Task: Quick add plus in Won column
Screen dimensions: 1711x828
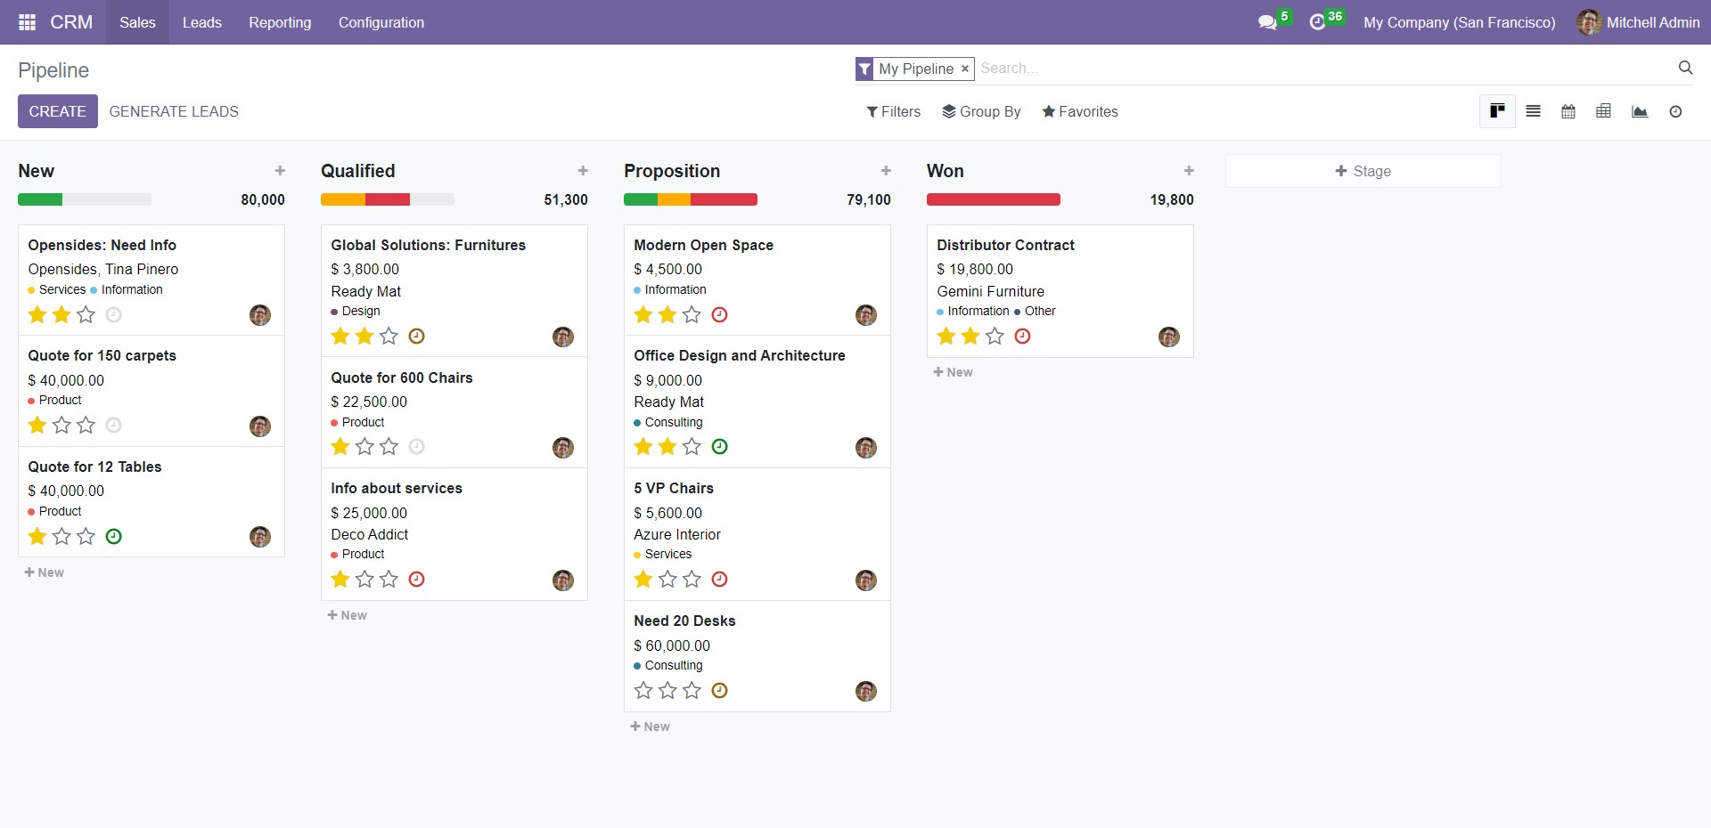Action: (1189, 171)
